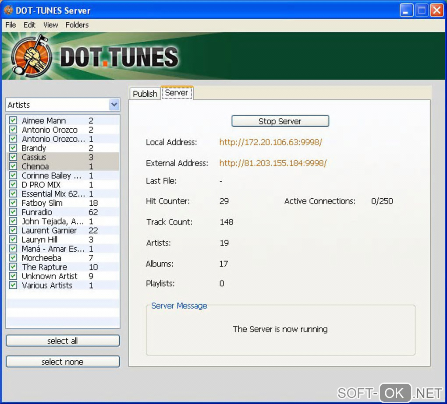Uncheck the Maná - Amar Es... checkbox
This screenshot has height=404, width=447.
13,249
